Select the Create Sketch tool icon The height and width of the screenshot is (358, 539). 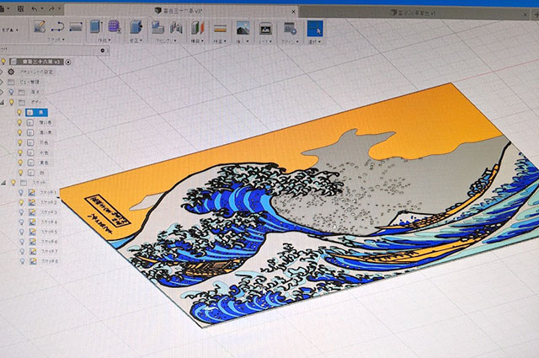(x=40, y=27)
